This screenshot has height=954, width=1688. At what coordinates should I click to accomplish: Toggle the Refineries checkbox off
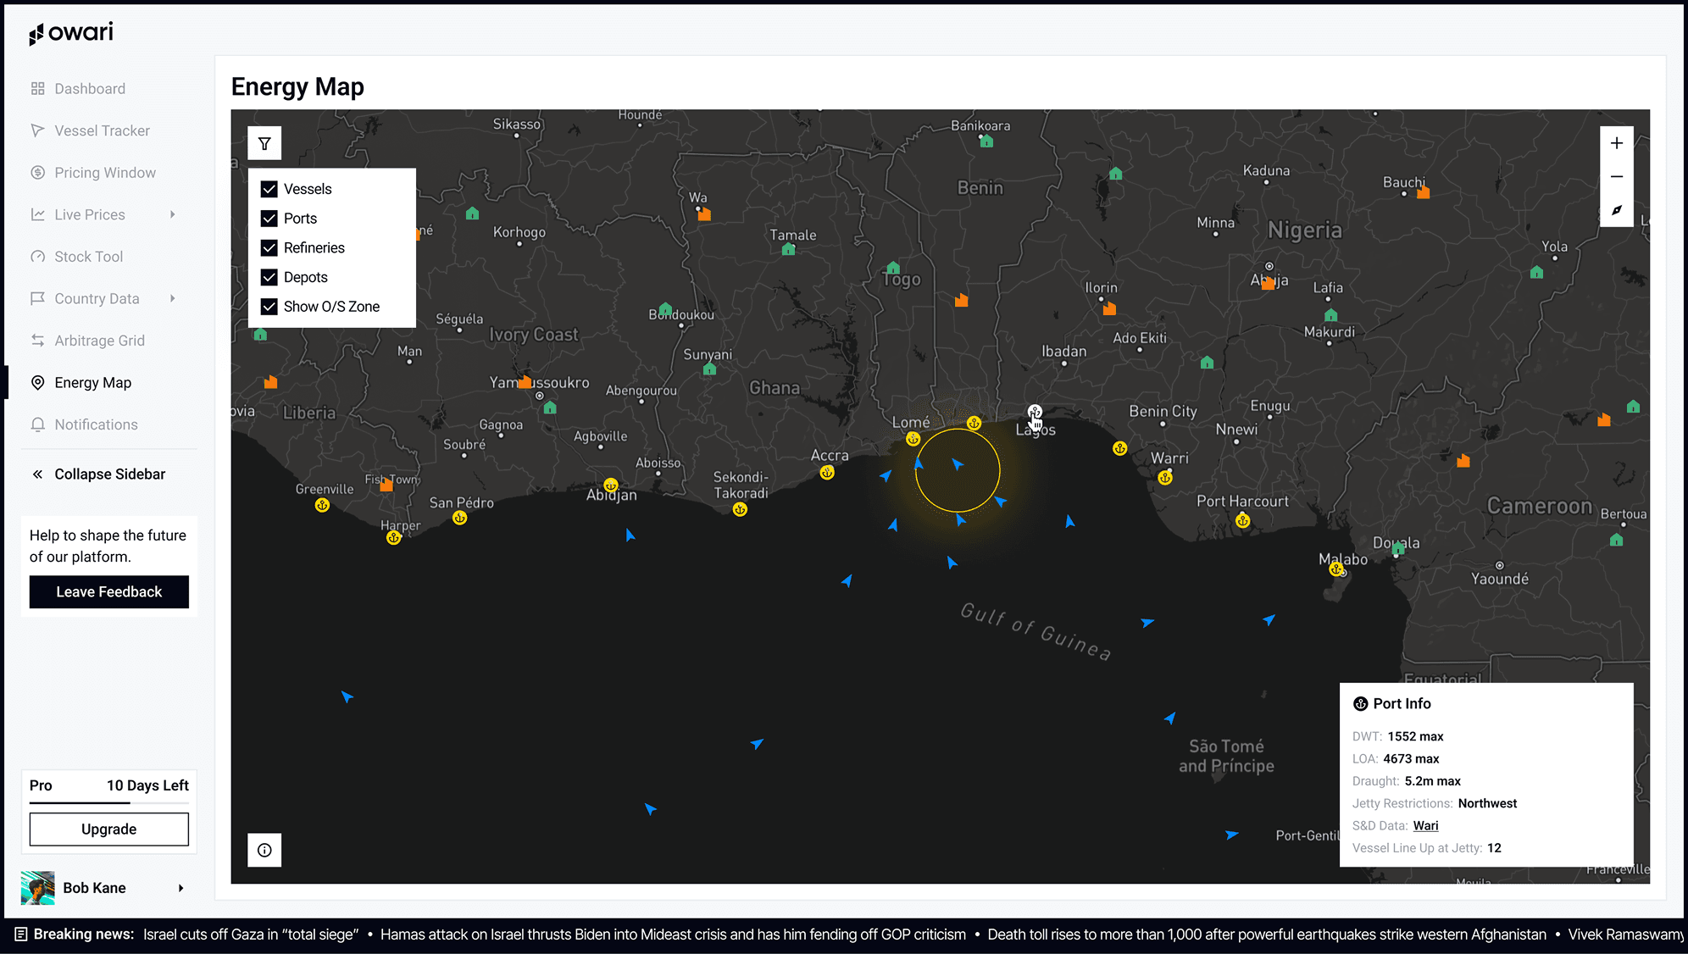tap(269, 247)
